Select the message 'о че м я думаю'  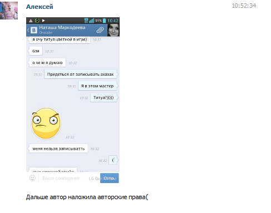47,63
